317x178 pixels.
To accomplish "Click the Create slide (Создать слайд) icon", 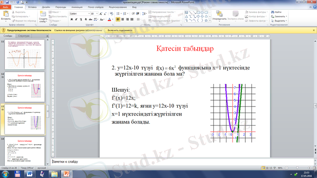I will coord(43,15).
